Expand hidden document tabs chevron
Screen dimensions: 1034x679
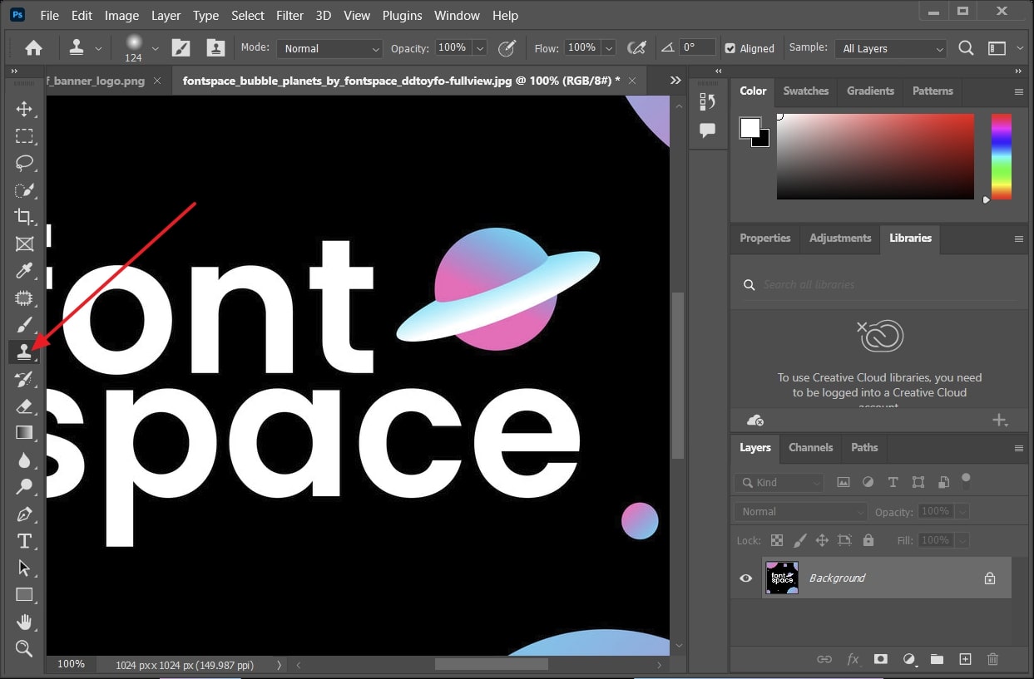(x=675, y=81)
